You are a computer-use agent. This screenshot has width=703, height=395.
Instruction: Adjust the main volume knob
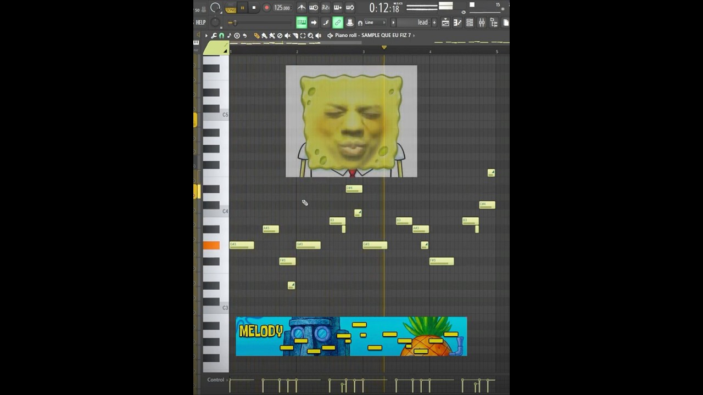[215, 7]
